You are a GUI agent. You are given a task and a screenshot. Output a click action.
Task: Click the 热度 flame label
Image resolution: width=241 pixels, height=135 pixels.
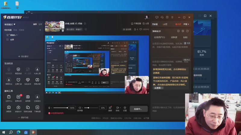pos(178,24)
